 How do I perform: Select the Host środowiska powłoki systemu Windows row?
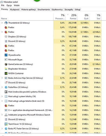[x=53, y=92]
